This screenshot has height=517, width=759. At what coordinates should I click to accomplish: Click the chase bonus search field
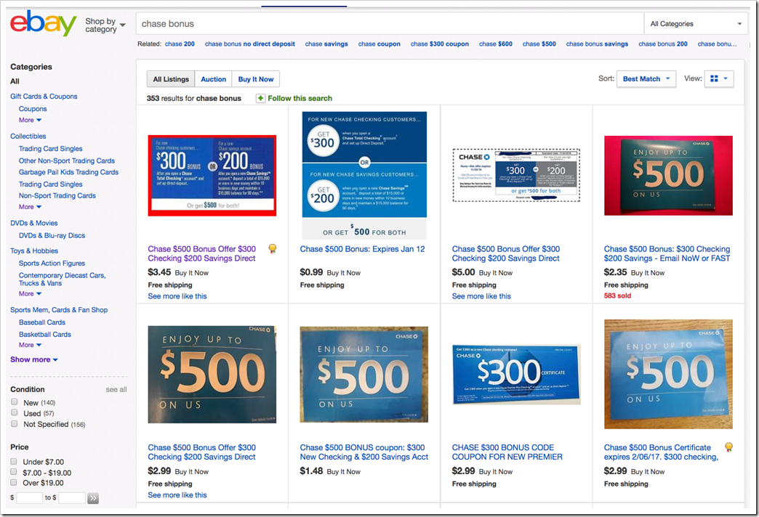390,24
